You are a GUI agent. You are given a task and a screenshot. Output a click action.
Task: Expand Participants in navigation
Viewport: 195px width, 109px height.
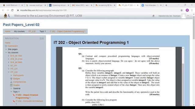[x=11, y=75]
